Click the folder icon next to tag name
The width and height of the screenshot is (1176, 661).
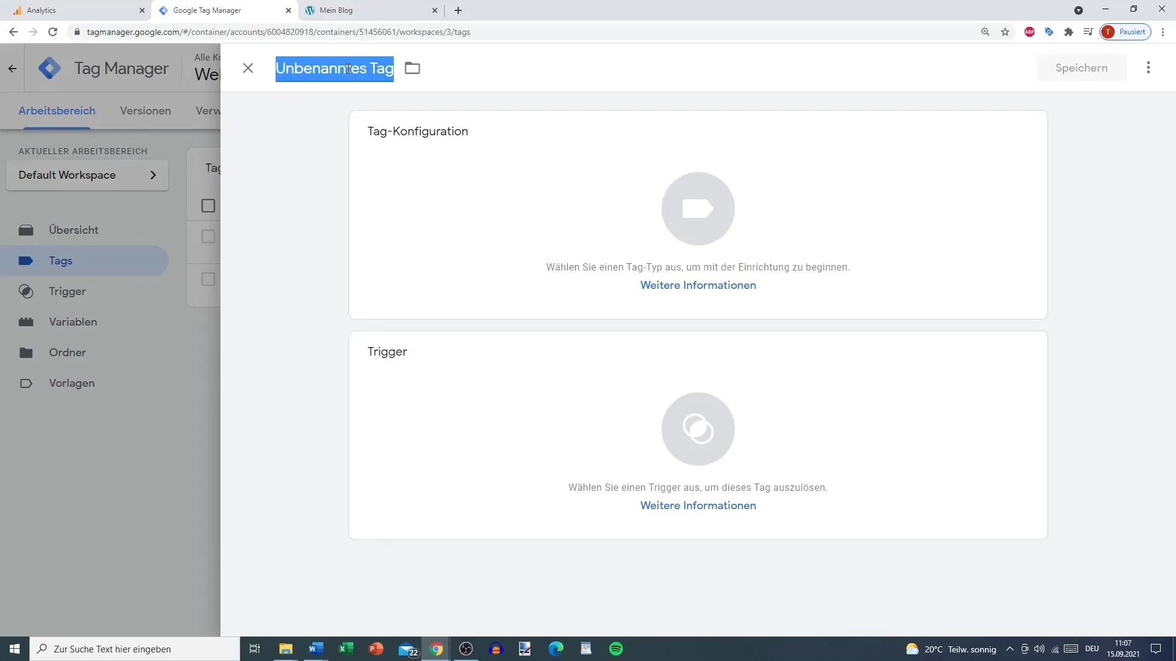413,68
